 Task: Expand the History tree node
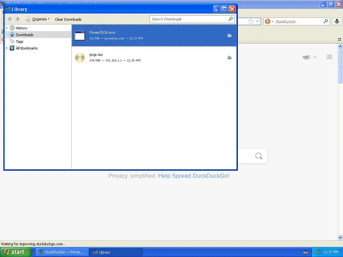click(x=7, y=28)
